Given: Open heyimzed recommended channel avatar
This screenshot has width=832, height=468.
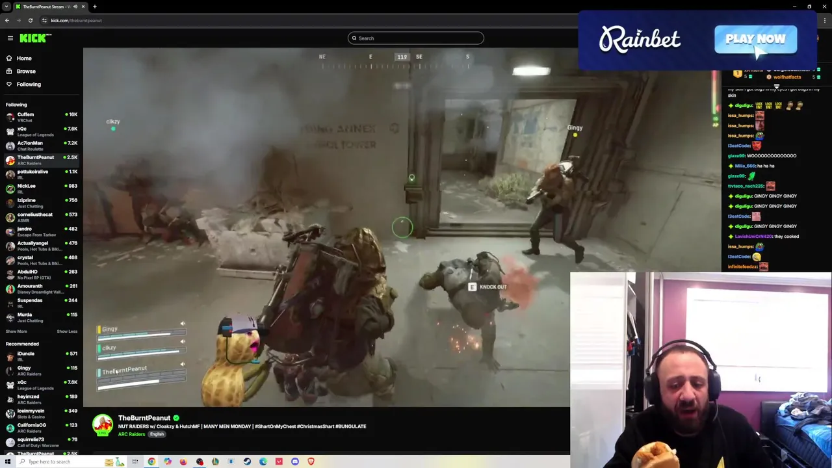Looking at the screenshot, I should [10, 399].
